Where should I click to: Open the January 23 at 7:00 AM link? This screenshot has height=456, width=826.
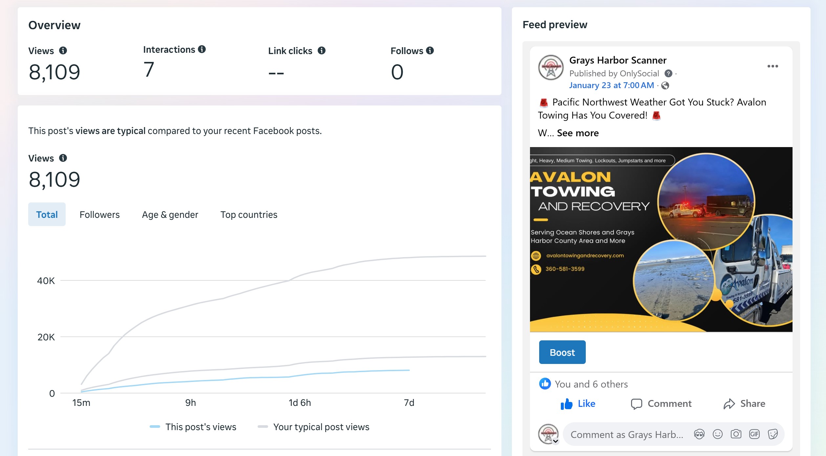pos(611,85)
